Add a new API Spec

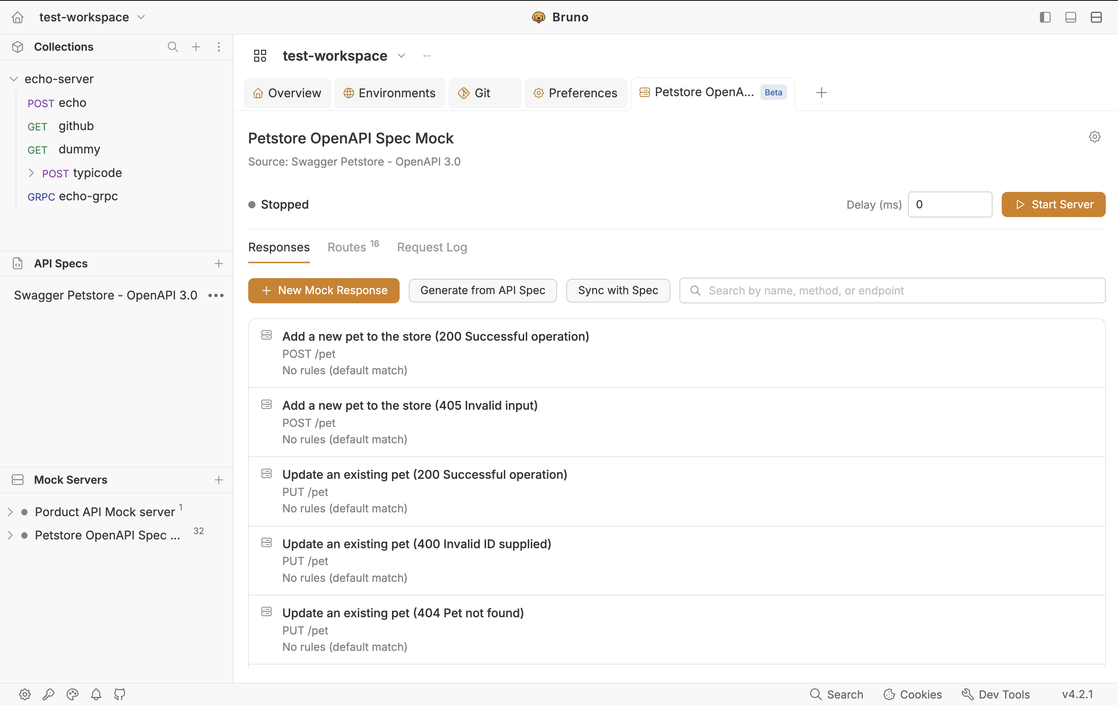(218, 264)
